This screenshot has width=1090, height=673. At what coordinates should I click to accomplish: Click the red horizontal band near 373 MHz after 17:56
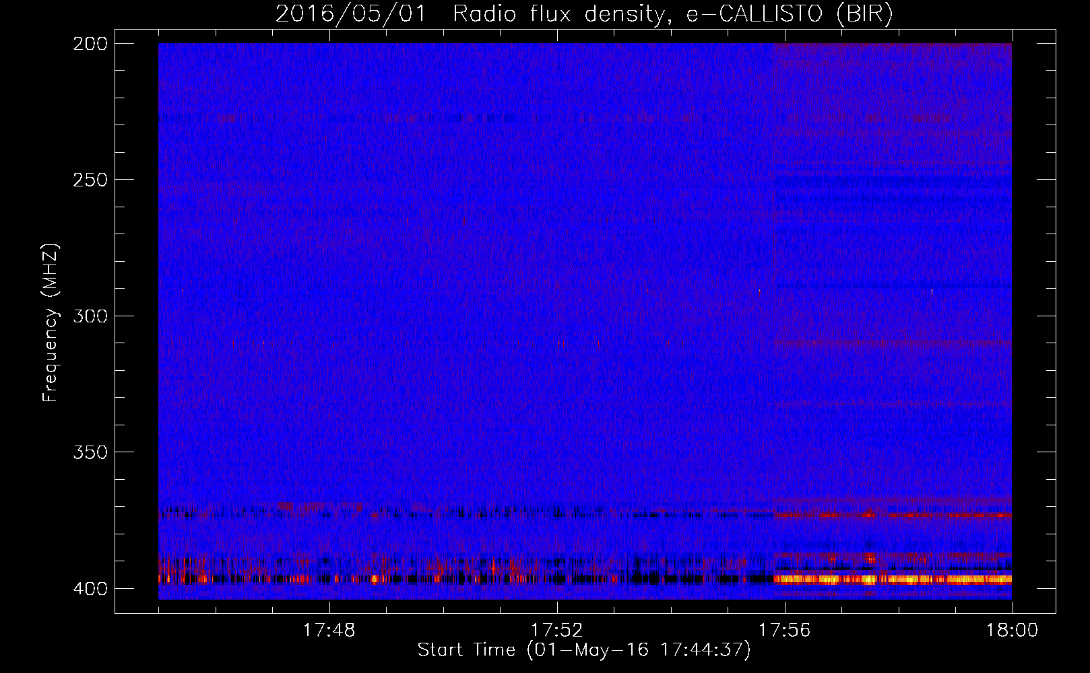[x=893, y=515]
